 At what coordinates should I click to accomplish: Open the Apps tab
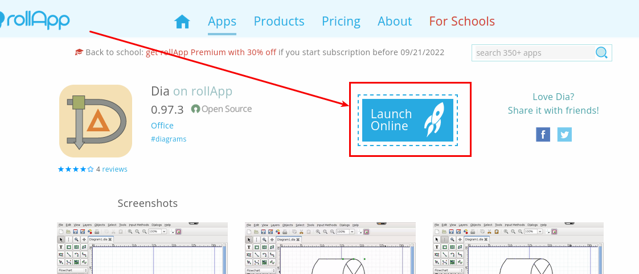tap(222, 22)
